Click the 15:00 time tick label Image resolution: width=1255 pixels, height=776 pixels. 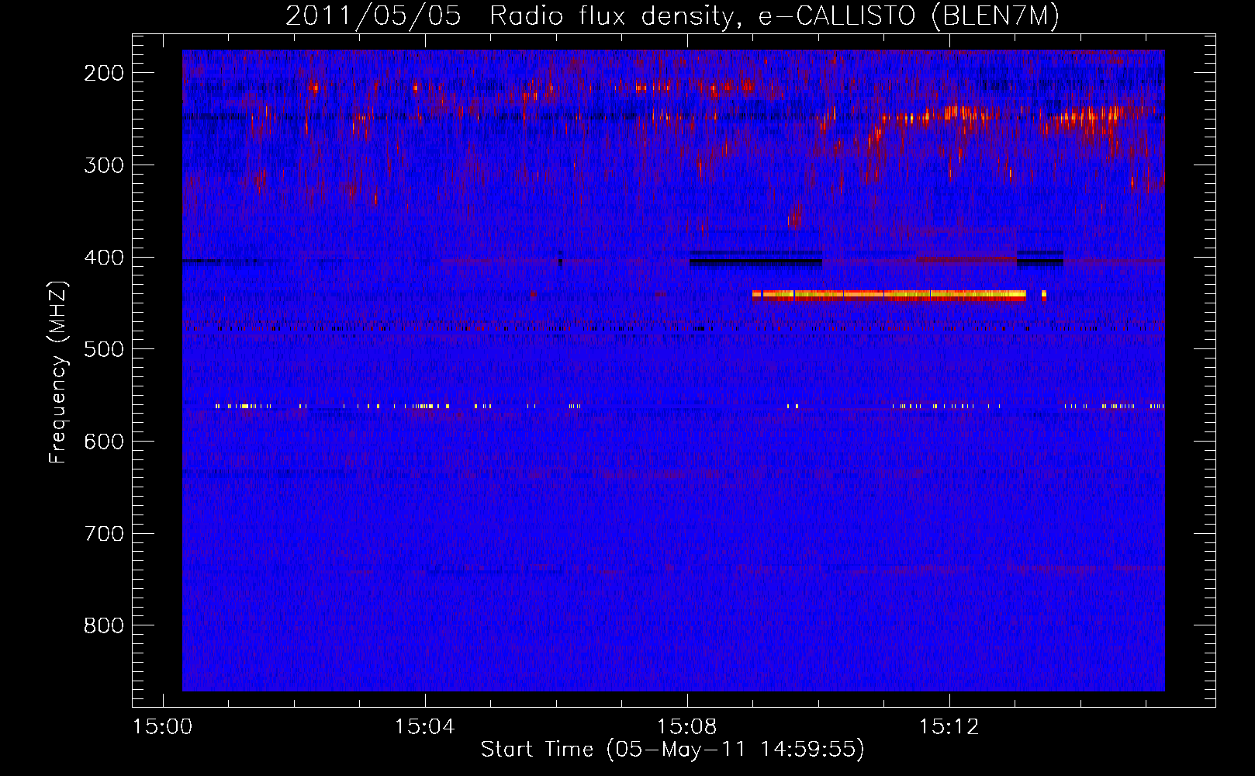(x=163, y=727)
